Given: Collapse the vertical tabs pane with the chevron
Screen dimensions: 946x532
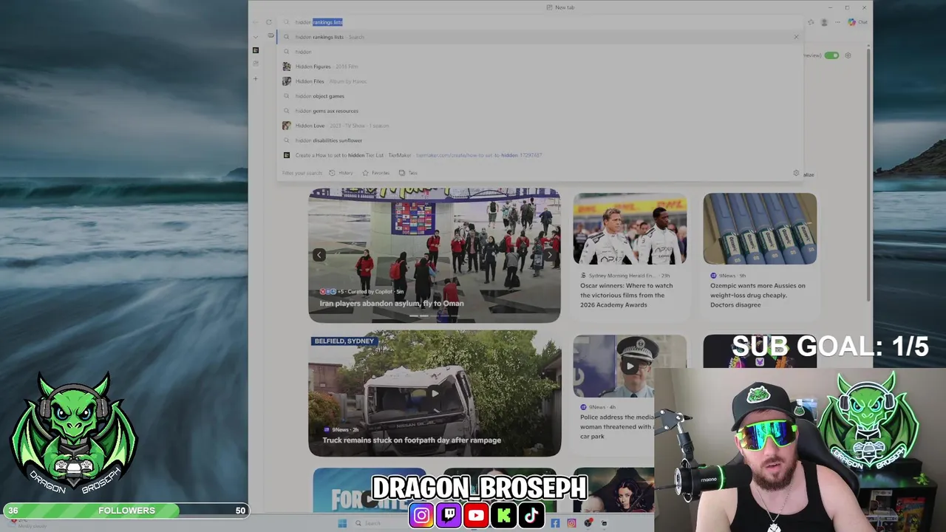Looking at the screenshot, I should coord(256,36).
